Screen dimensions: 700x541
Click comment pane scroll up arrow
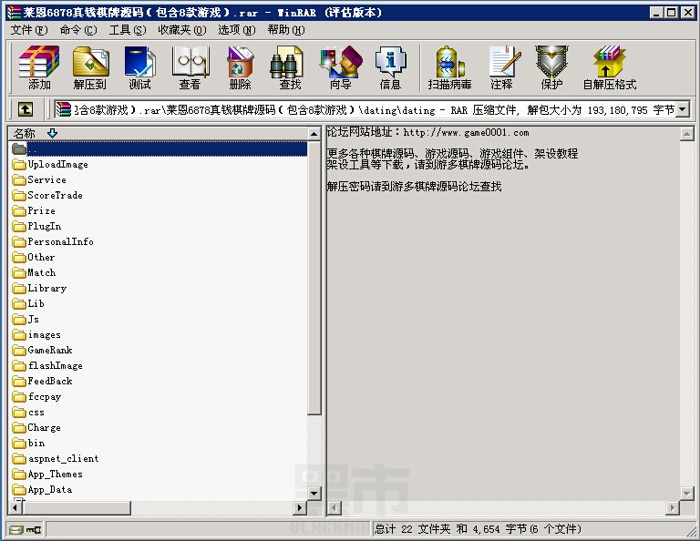(686, 133)
